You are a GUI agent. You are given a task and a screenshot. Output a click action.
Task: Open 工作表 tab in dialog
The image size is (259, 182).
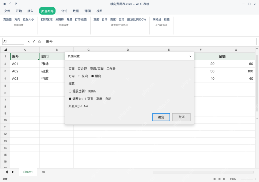(111, 69)
